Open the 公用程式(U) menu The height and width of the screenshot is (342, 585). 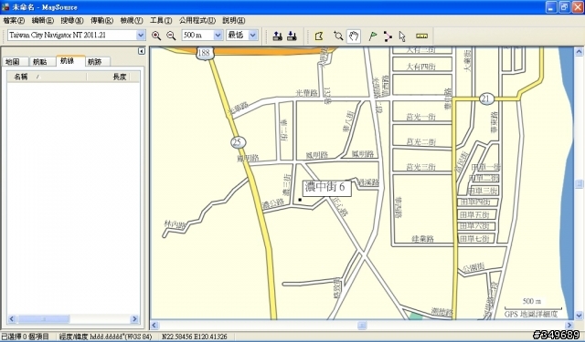click(197, 20)
